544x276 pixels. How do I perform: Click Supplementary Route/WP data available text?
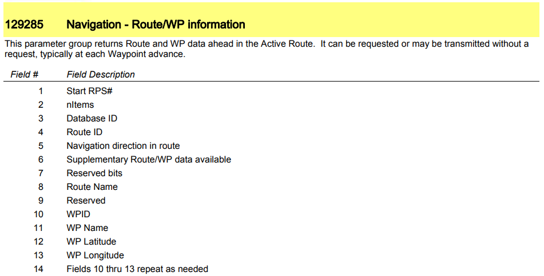tap(149, 160)
